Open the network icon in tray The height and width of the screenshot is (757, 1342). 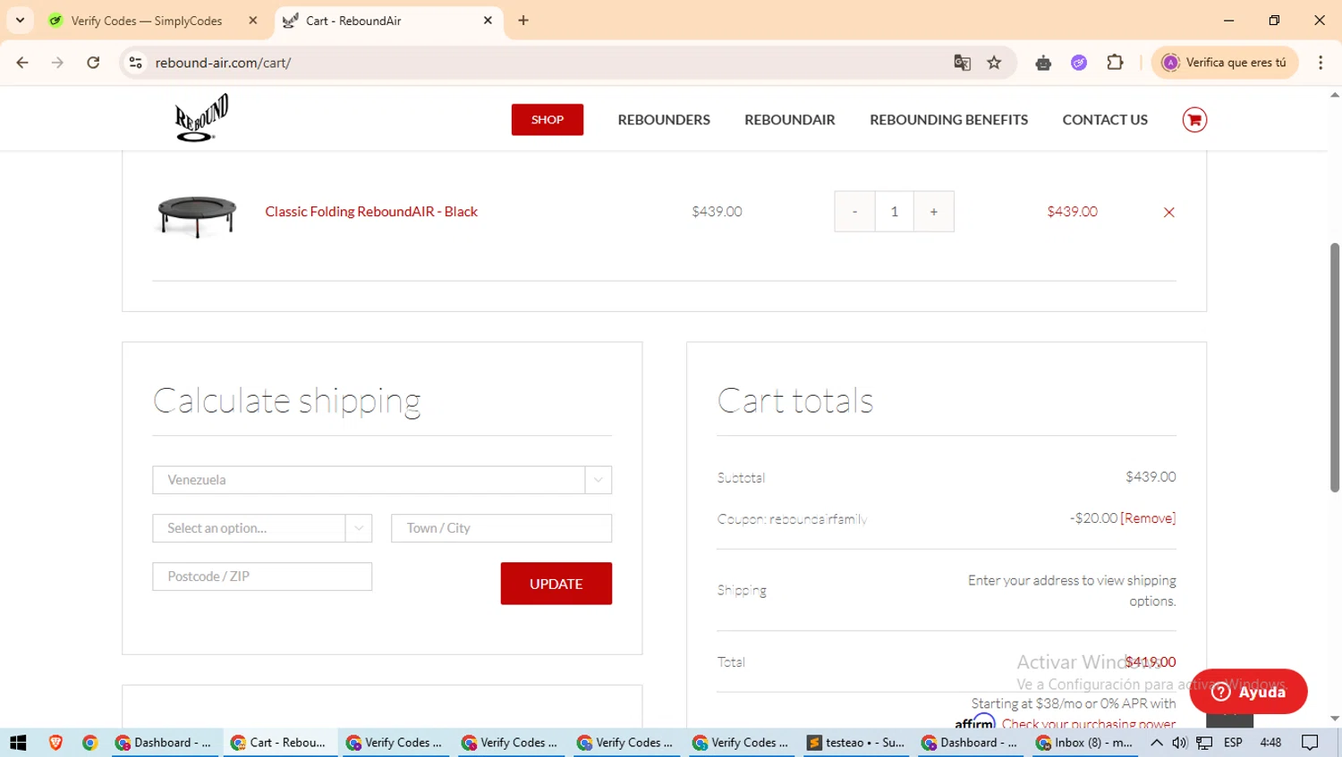pos(1205,743)
